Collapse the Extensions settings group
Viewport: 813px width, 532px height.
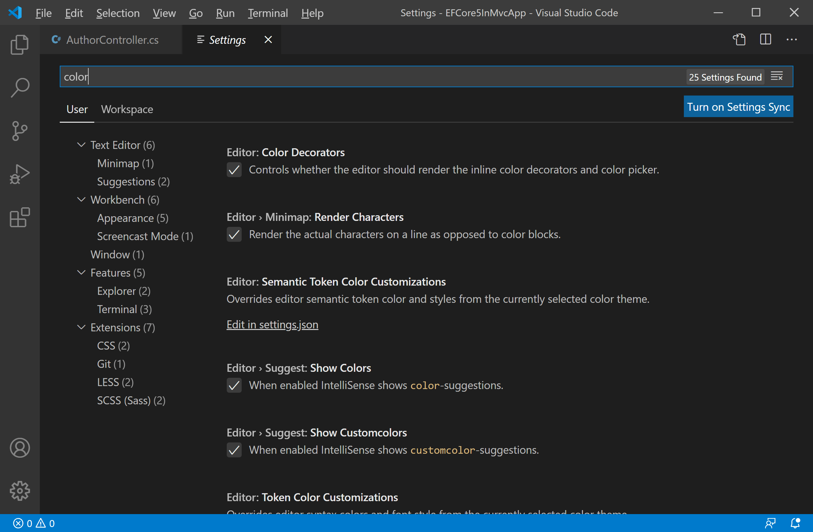click(x=81, y=327)
